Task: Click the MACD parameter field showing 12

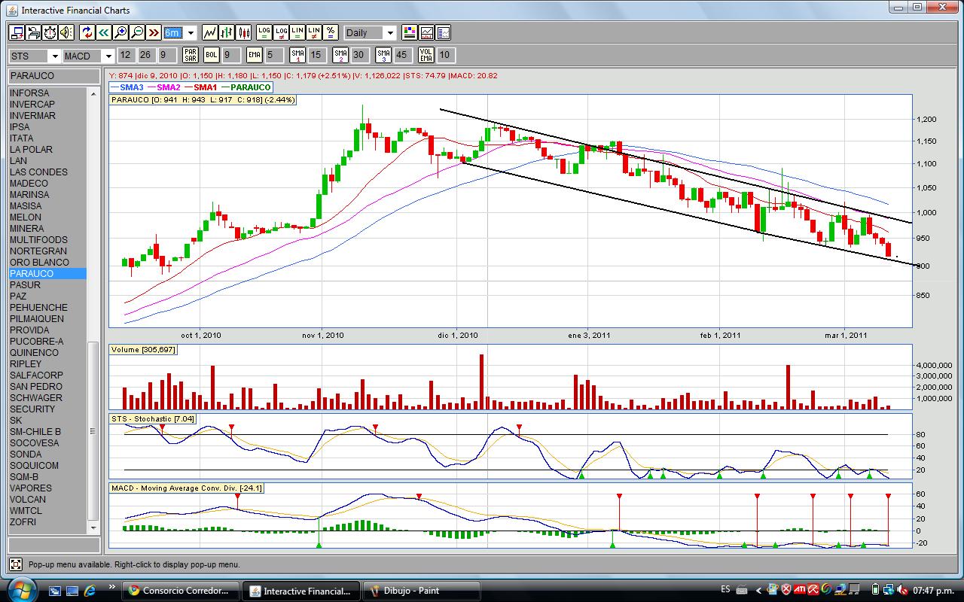Action: coord(126,55)
